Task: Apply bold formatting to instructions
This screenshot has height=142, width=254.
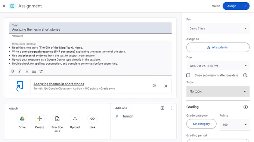Action: (x=13, y=71)
